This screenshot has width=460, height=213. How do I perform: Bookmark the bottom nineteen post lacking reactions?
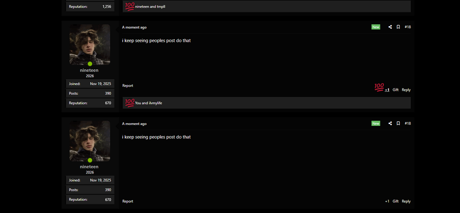pos(398,124)
